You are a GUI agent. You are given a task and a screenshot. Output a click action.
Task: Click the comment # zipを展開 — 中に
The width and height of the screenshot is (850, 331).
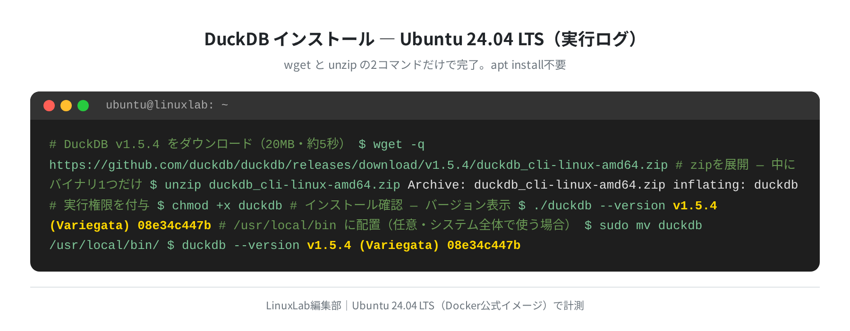click(x=736, y=165)
